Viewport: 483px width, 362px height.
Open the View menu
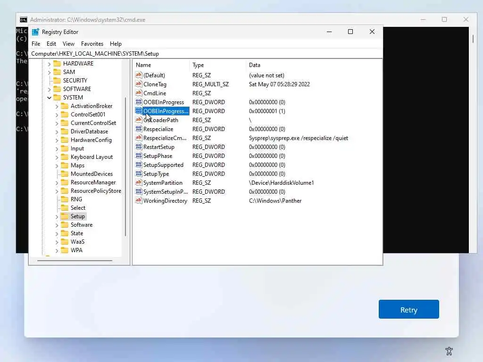tap(68, 44)
